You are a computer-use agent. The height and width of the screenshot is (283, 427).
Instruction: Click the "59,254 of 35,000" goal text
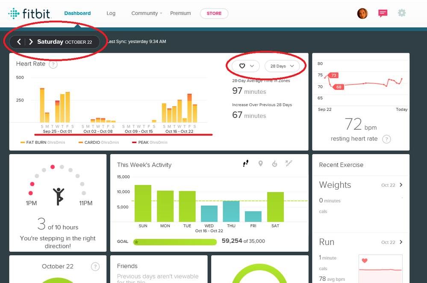243,241
